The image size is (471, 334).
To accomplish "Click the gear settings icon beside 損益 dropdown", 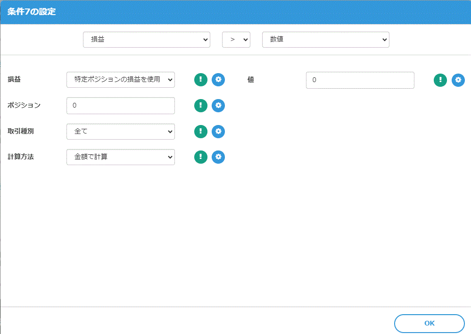I will point(218,80).
